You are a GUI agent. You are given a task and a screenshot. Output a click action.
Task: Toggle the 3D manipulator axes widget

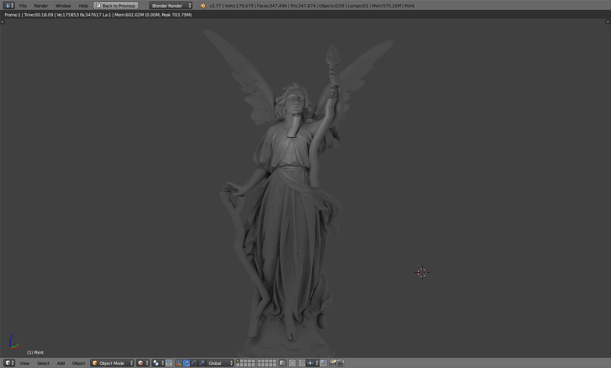pos(179,363)
